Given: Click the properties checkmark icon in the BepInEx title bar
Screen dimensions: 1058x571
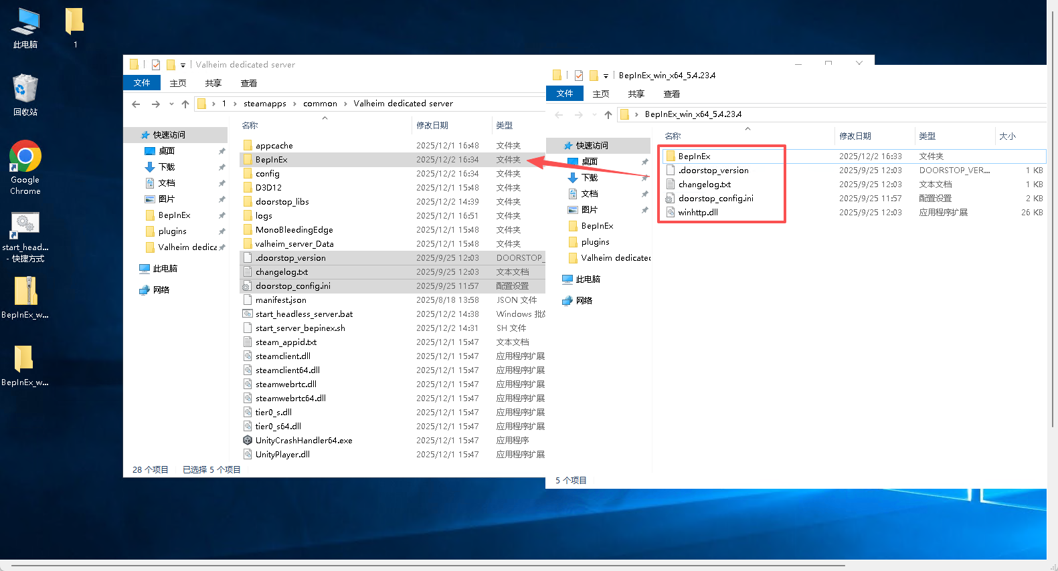Looking at the screenshot, I should (x=579, y=76).
